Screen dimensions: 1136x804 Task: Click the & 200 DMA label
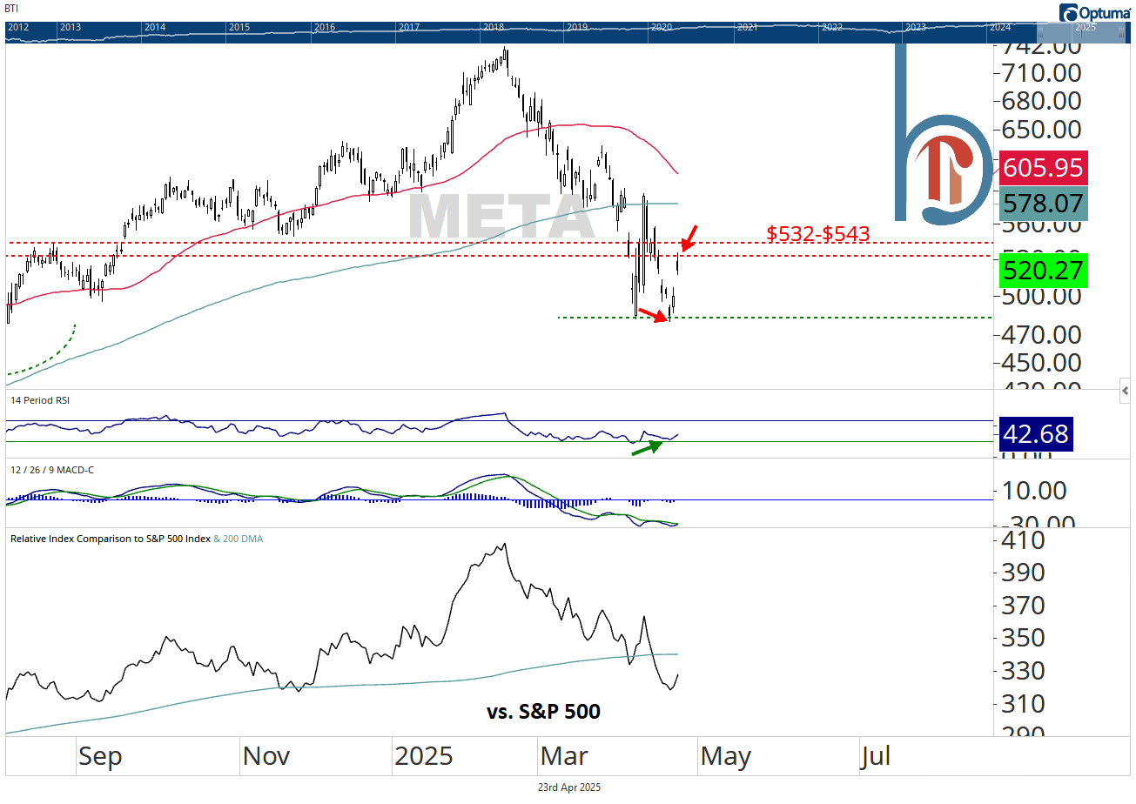pyautogui.click(x=238, y=539)
